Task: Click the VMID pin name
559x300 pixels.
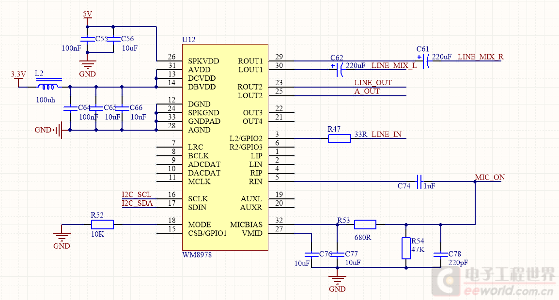Action: click(252, 233)
